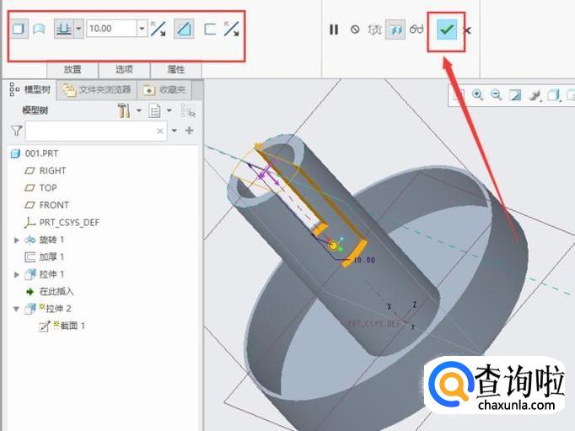Select the TOP datum plane
Viewport: 575px width, 431px height.
pos(48,188)
